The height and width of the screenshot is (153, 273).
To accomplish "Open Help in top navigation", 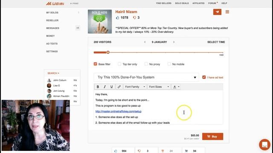I will (224, 3).
